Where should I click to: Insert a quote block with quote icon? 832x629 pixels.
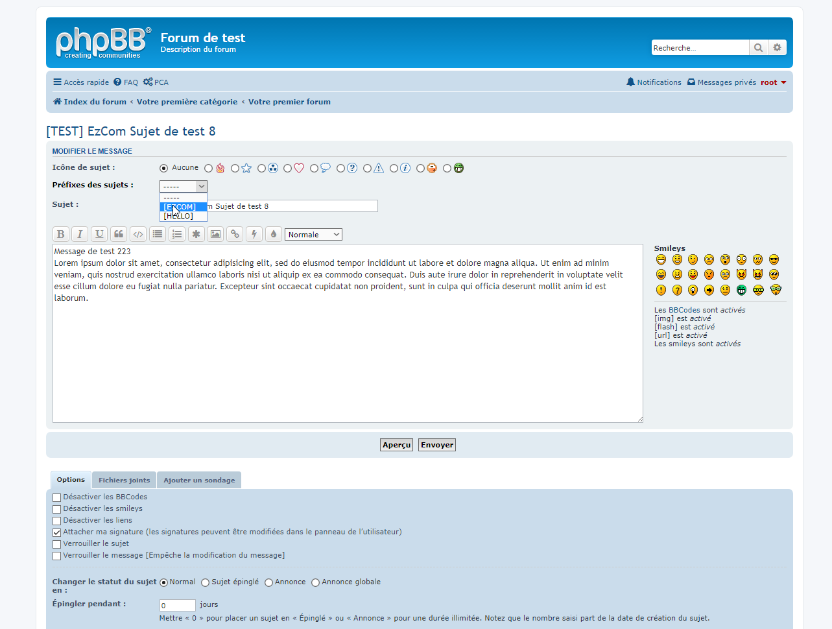click(x=119, y=234)
